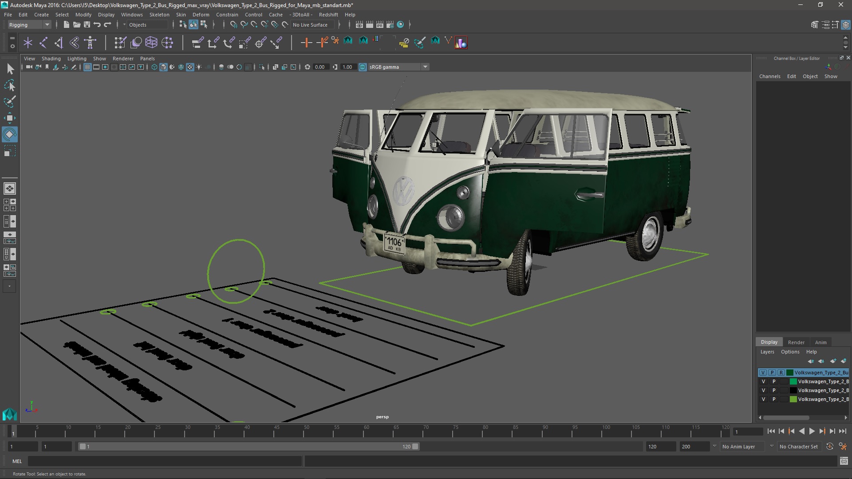Click the single perspective layout icon
Image resolution: width=852 pixels, height=479 pixels.
point(10,188)
